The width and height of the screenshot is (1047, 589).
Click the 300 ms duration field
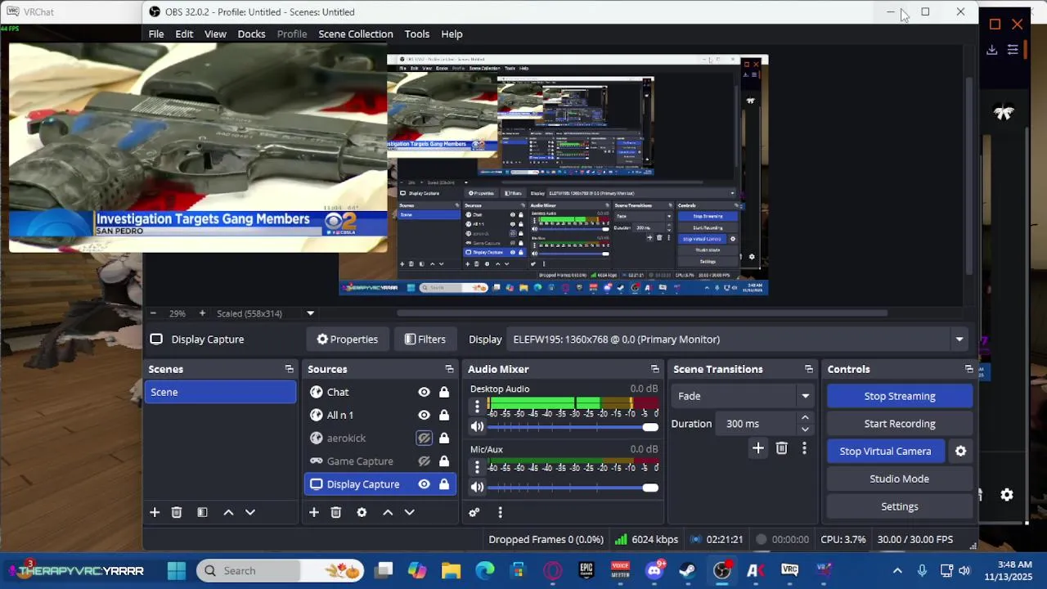[x=757, y=424]
